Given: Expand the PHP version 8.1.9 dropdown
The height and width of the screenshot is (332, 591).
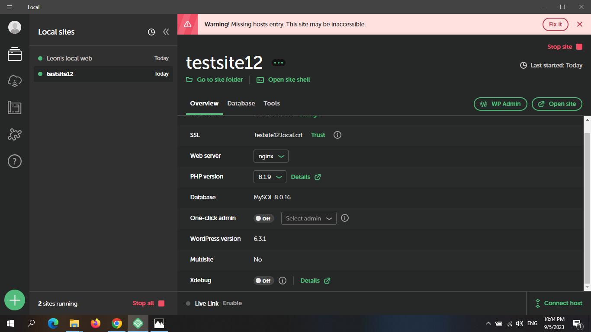Looking at the screenshot, I should [270, 177].
